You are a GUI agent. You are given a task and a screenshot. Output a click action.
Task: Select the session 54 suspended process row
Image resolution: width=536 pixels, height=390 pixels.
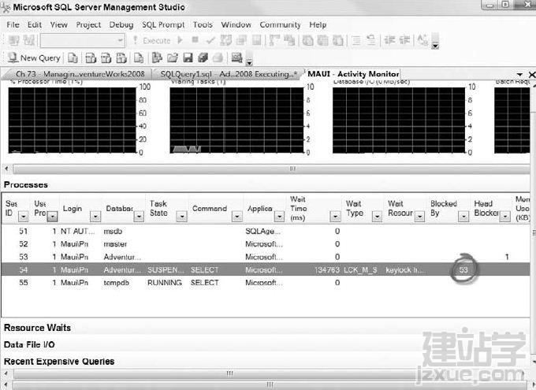(x=266, y=269)
